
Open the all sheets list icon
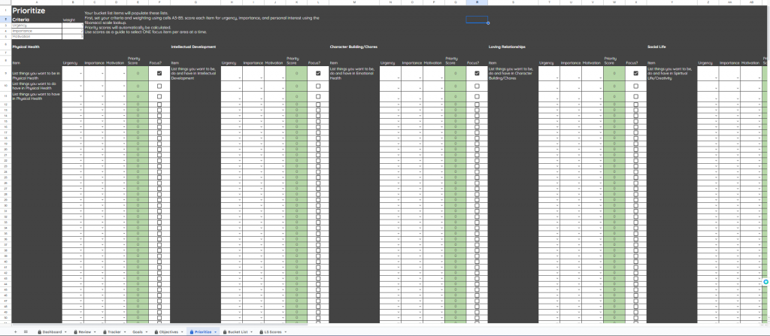(x=26, y=331)
